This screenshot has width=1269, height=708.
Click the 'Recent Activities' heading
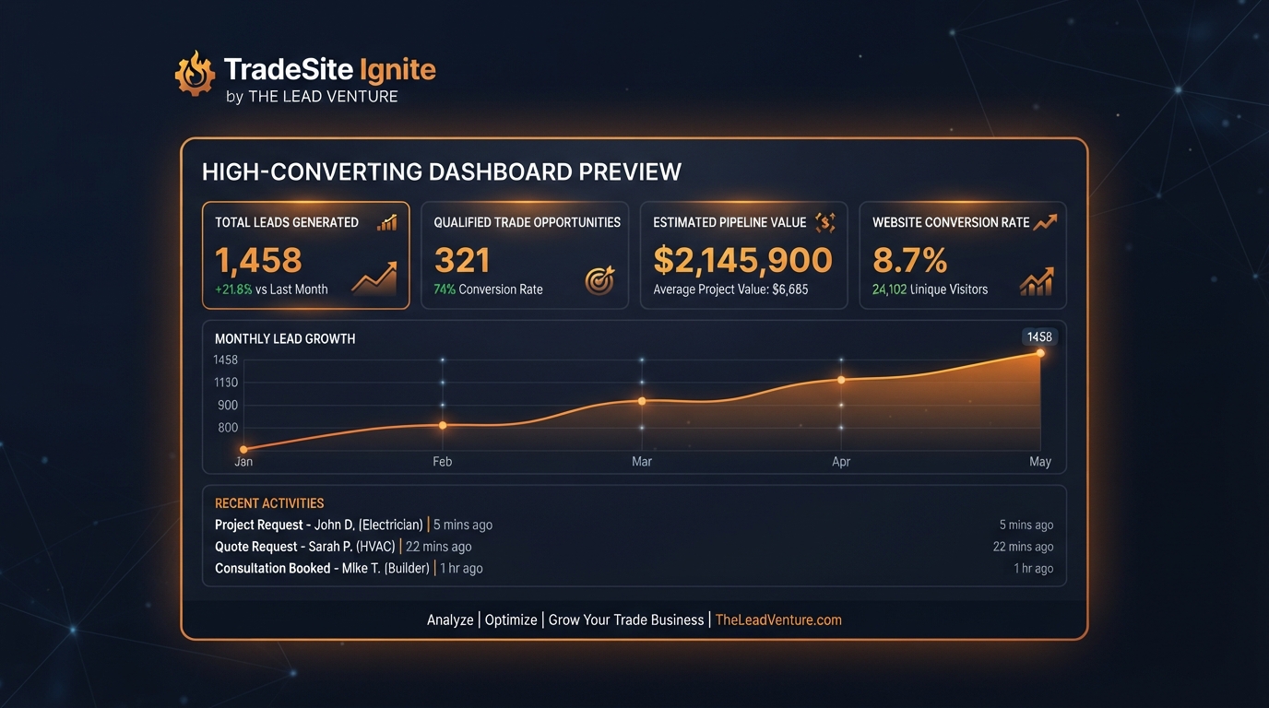(x=269, y=503)
